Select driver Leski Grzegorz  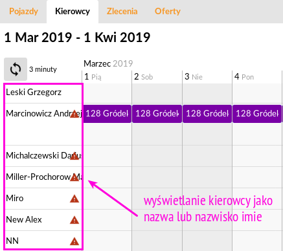(x=34, y=93)
